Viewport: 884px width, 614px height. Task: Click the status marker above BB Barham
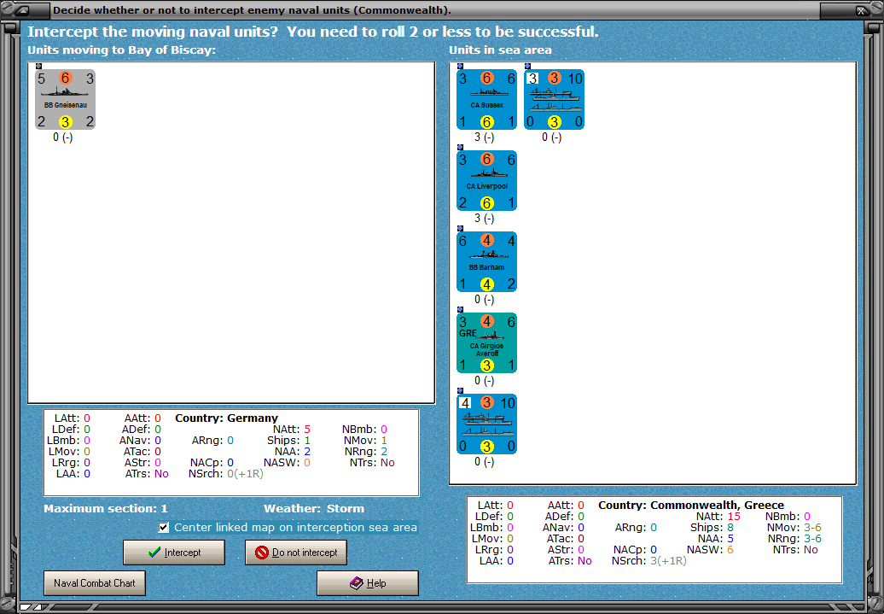[460, 229]
